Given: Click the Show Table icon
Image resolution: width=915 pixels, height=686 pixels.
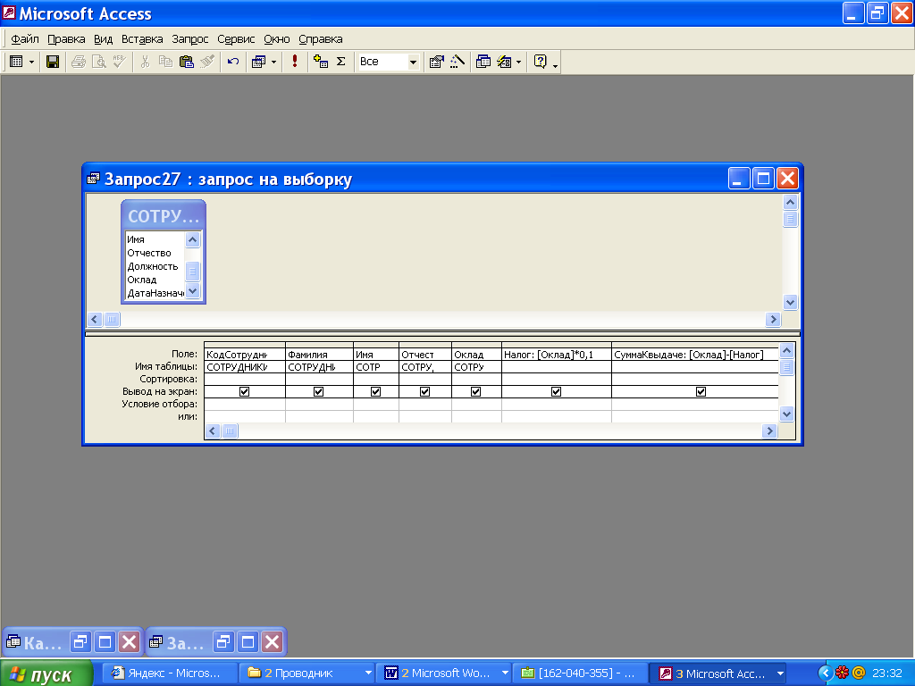Looking at the screenshot, I should pyautogui.click(x=321, y=62).
